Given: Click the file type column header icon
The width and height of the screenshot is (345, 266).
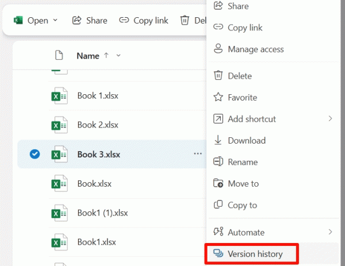Looking at the screenshot, I should 58,56.
